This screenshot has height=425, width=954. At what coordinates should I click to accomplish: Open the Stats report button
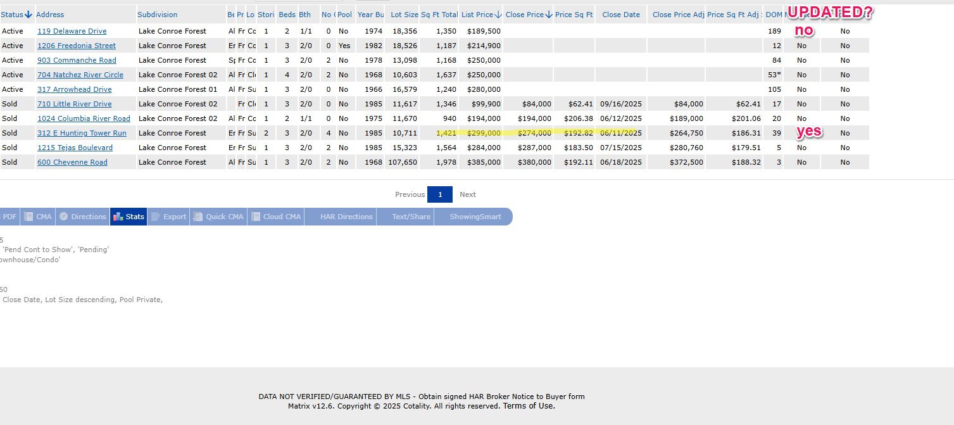pyautogui.click(x=129, y=217)
